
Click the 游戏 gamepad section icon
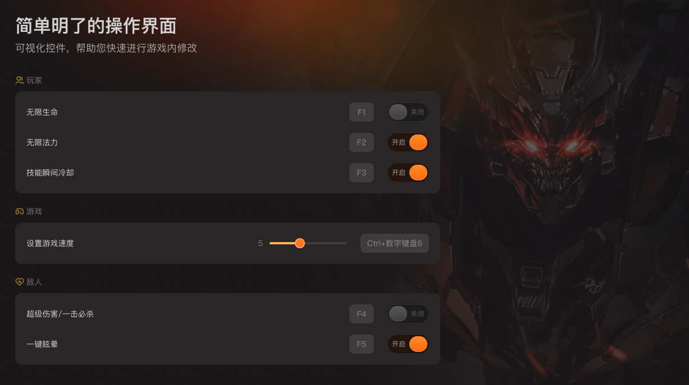click(x=20, y=211)
